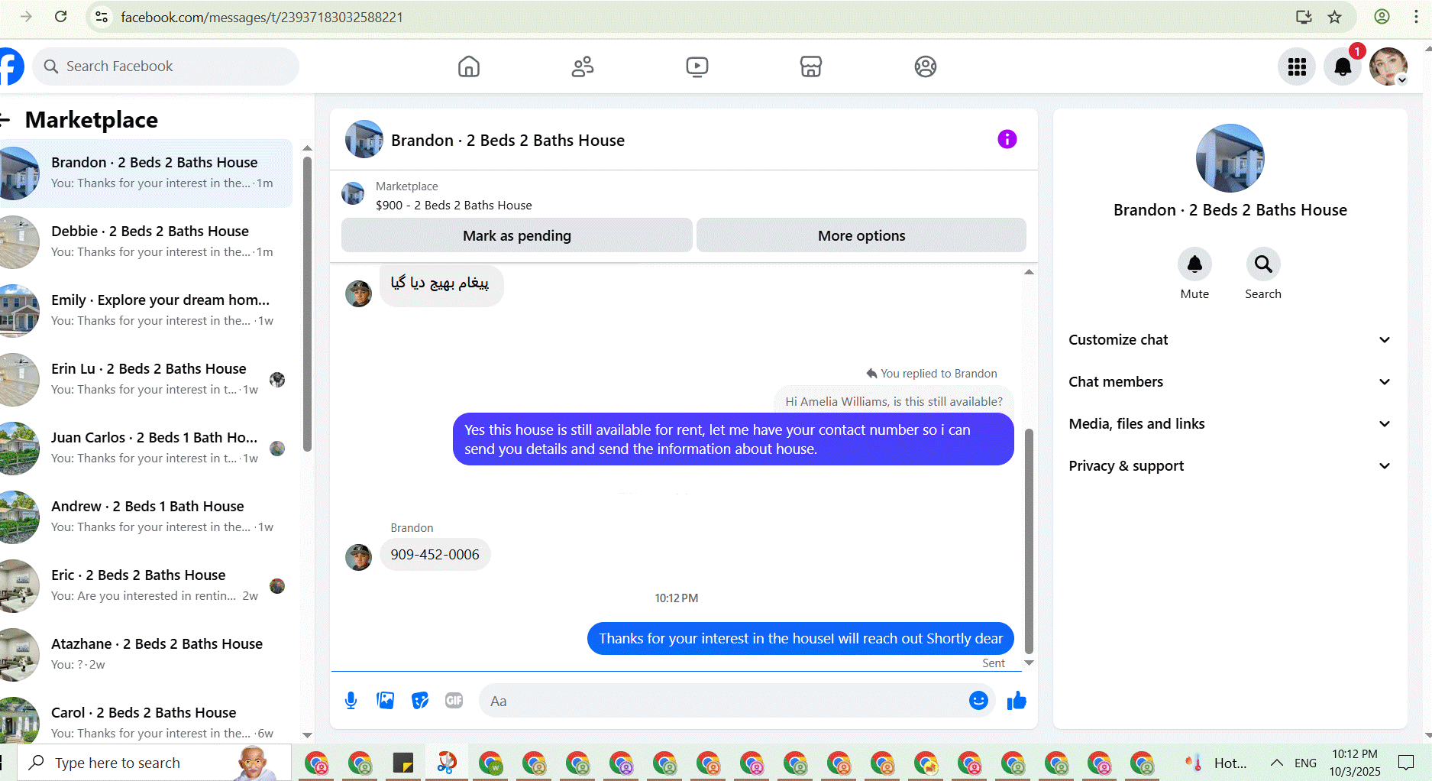
Task: Click the browser address bar URL
Action: pyautogui.click(x=262, y=17)
